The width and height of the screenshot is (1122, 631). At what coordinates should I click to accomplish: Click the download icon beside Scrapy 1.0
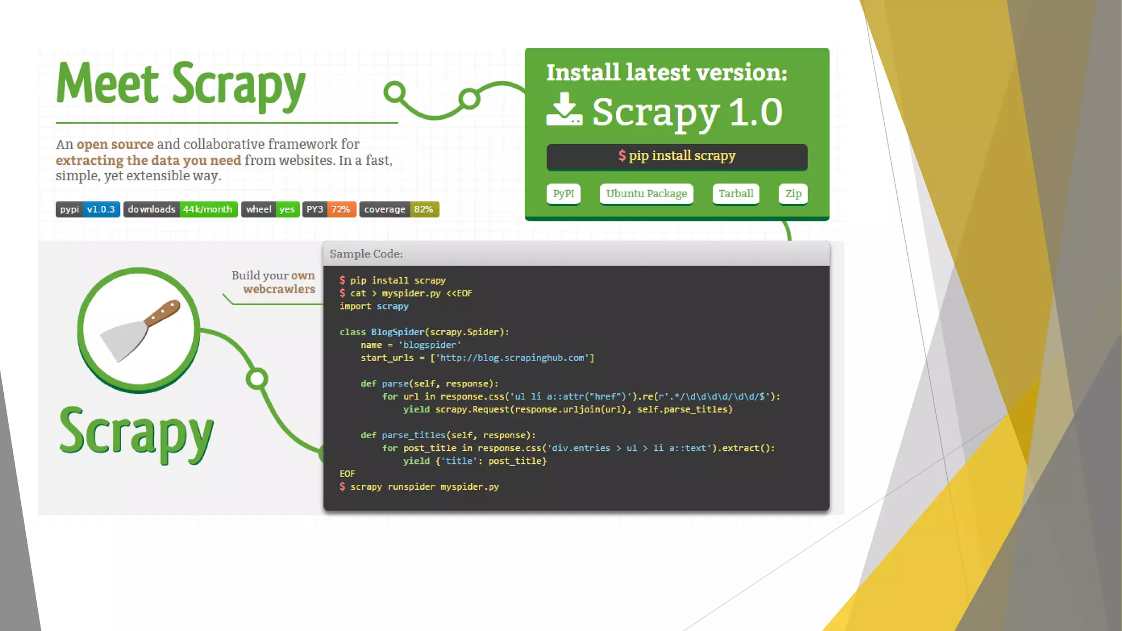[x=564, y=110]
